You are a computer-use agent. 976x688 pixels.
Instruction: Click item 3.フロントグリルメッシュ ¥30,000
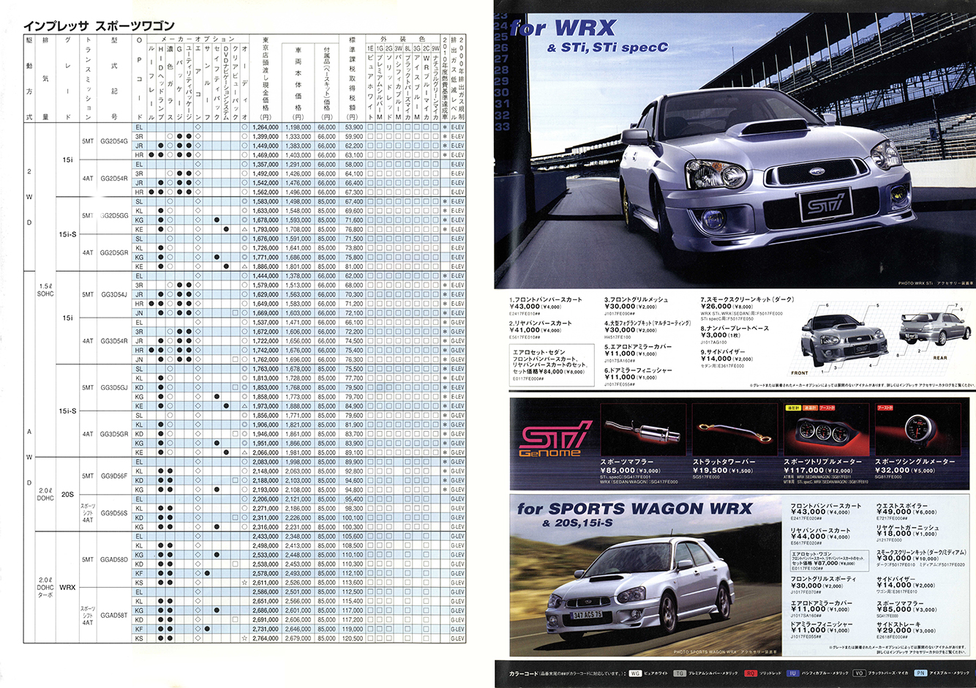637,307
